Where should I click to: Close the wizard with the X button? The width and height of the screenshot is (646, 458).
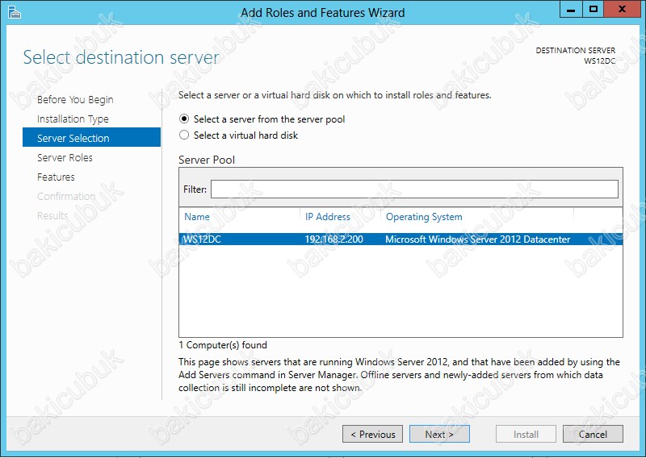click(622, 9)
